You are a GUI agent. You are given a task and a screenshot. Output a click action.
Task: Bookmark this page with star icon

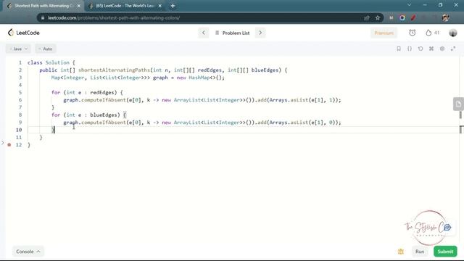tap(378, 17)
